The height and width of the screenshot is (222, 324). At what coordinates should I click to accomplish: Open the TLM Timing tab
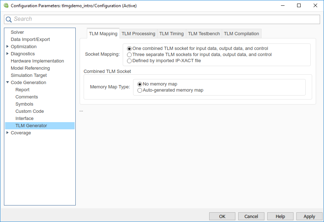(172, 33)
